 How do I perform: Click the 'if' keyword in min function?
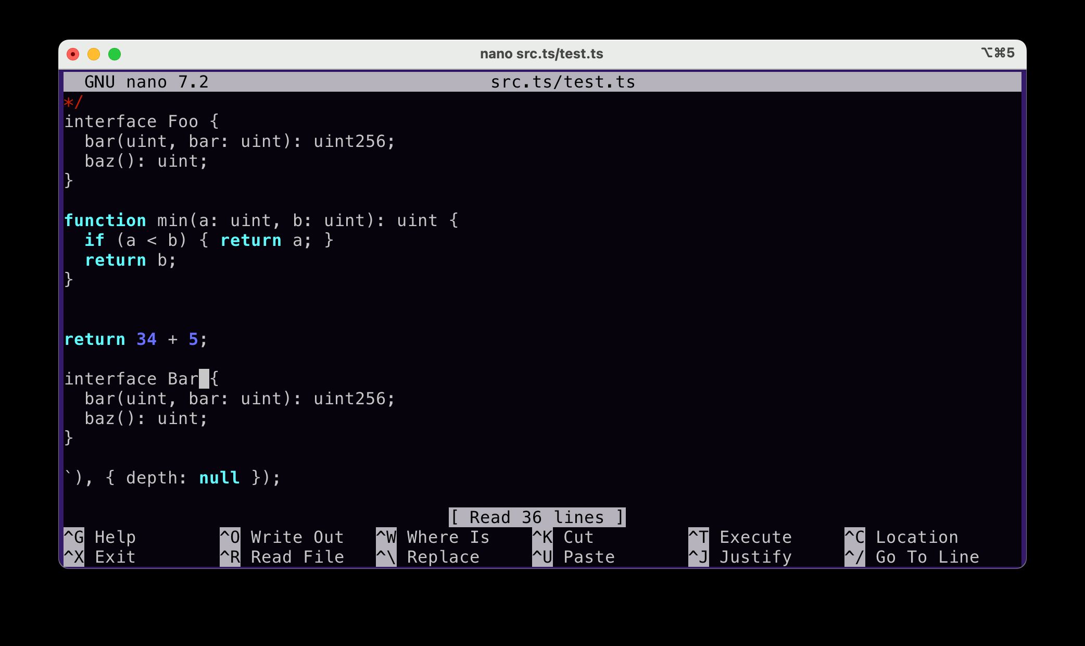click(x=95, y=240)
